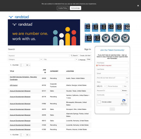Focus the Last Name field
Viewport: 141px width, 139px height.
[x=112, y=69]
